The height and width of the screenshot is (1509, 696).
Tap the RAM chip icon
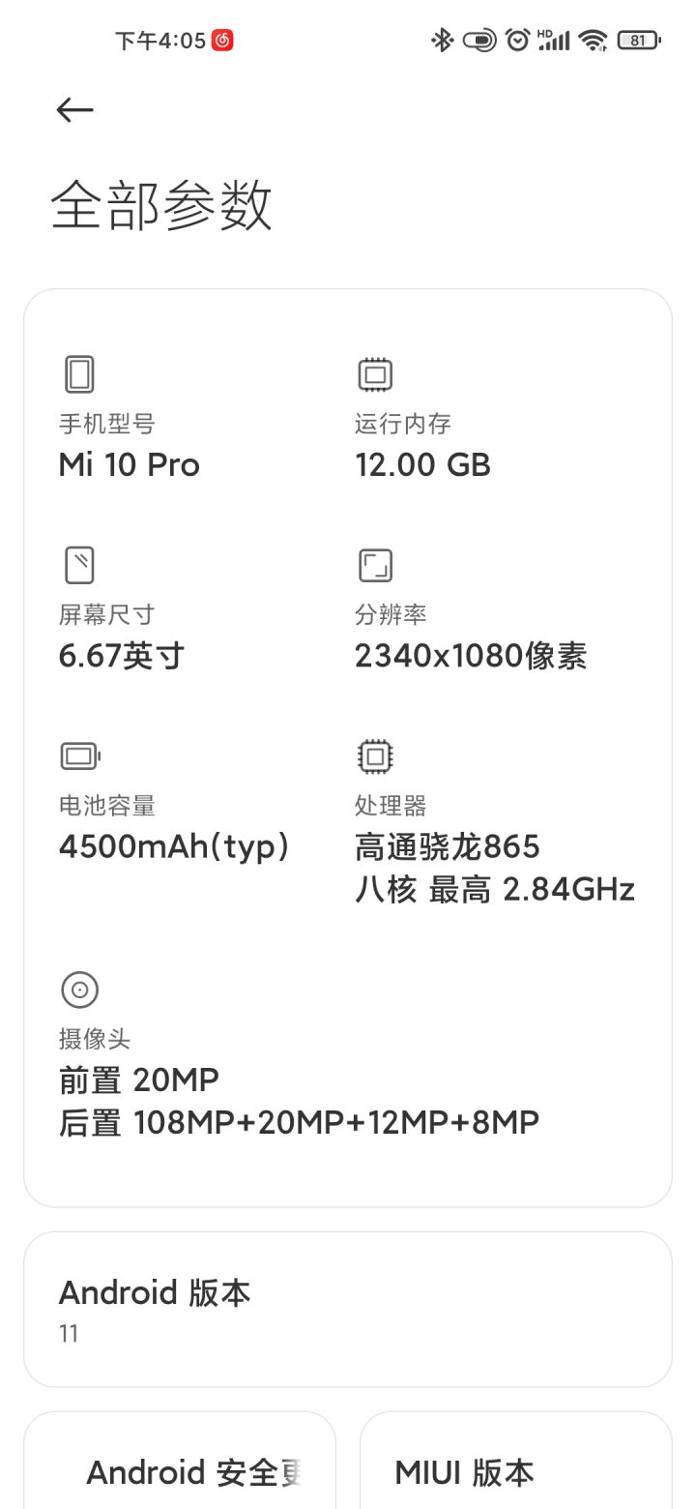pos(375,374)
